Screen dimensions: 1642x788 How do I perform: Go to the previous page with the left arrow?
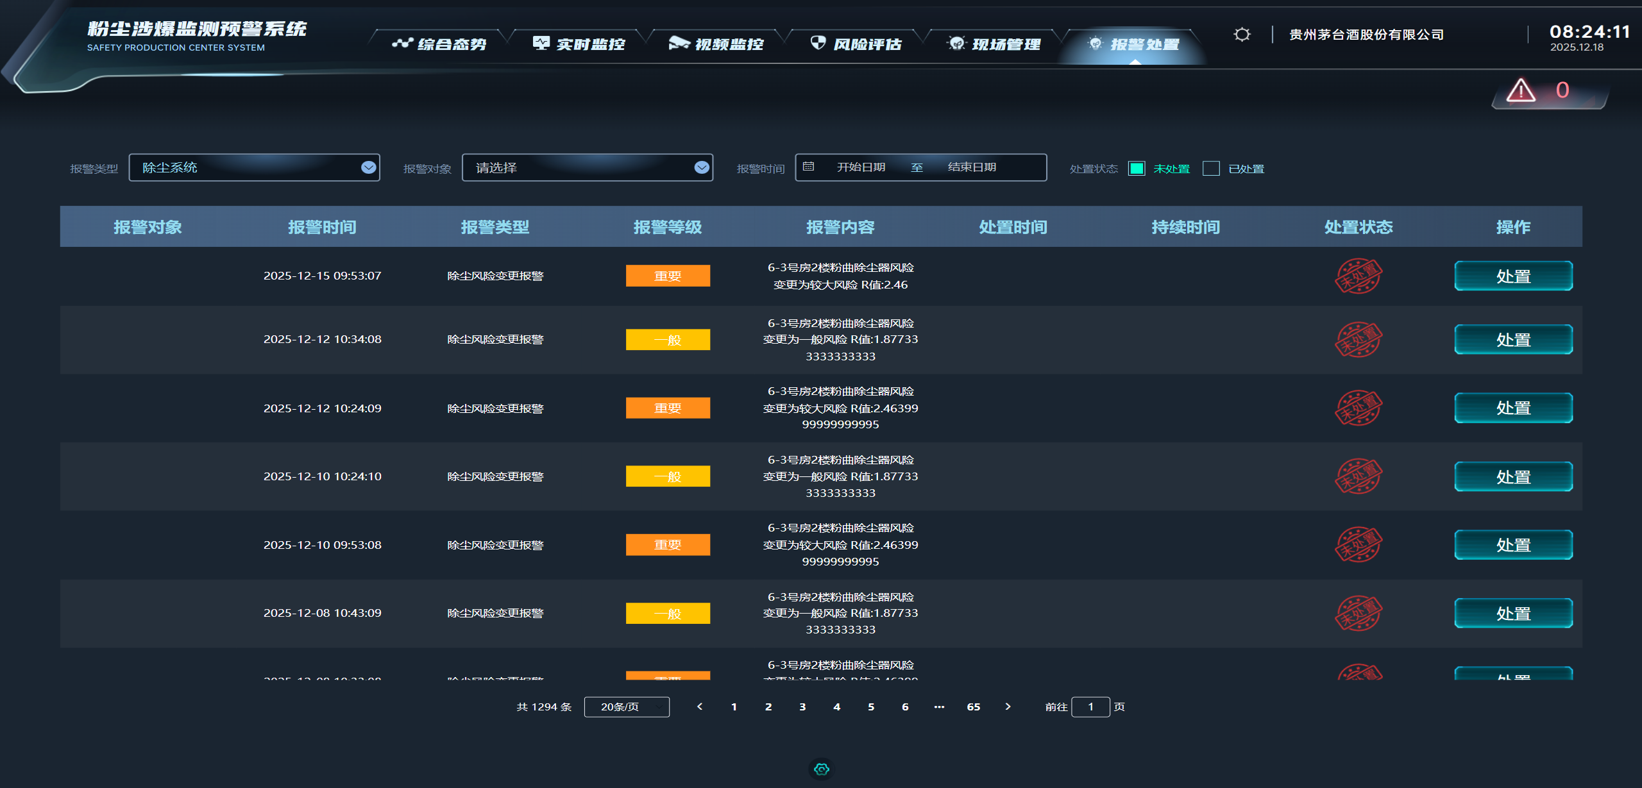pyautogui.click(x=700, y=707)
